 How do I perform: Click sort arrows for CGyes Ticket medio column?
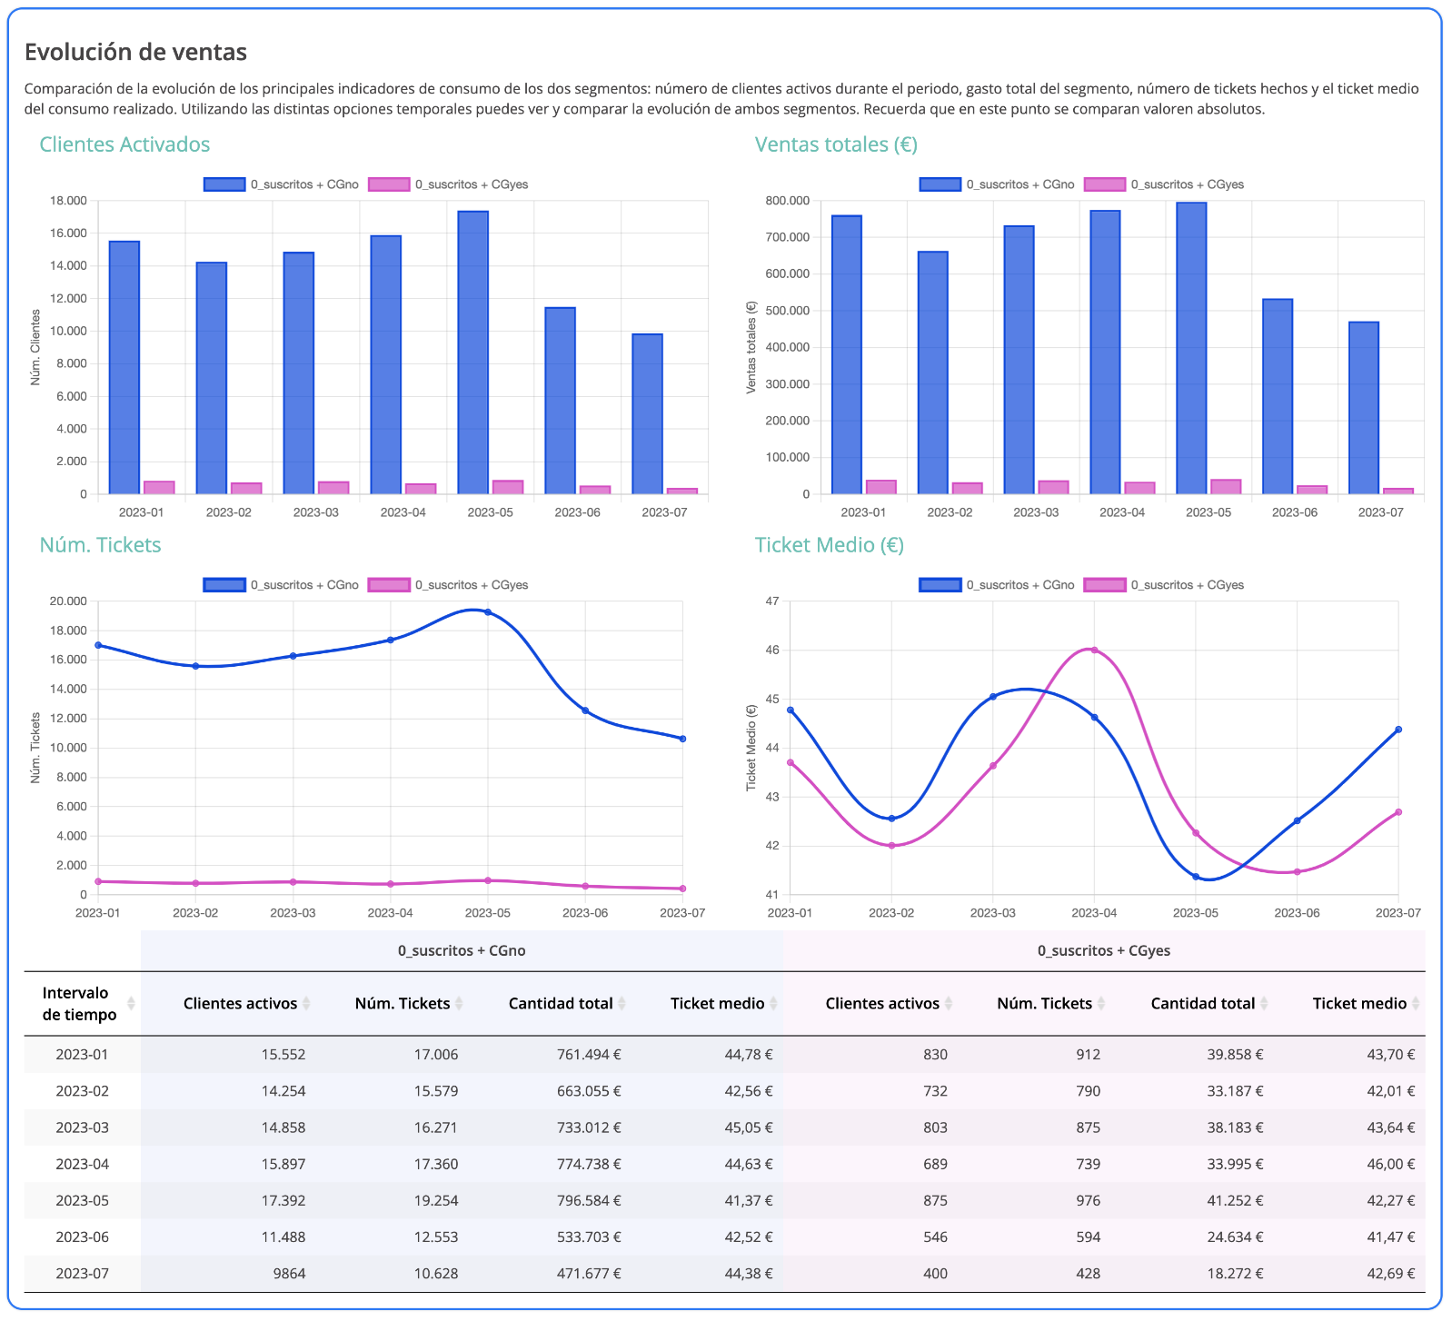(1416, 1003)
